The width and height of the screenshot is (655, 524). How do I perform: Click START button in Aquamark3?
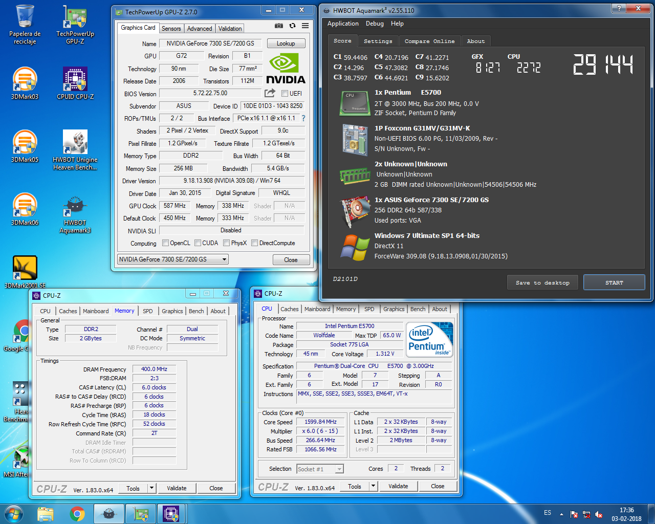pyautogui.click(x=614, y=282)
